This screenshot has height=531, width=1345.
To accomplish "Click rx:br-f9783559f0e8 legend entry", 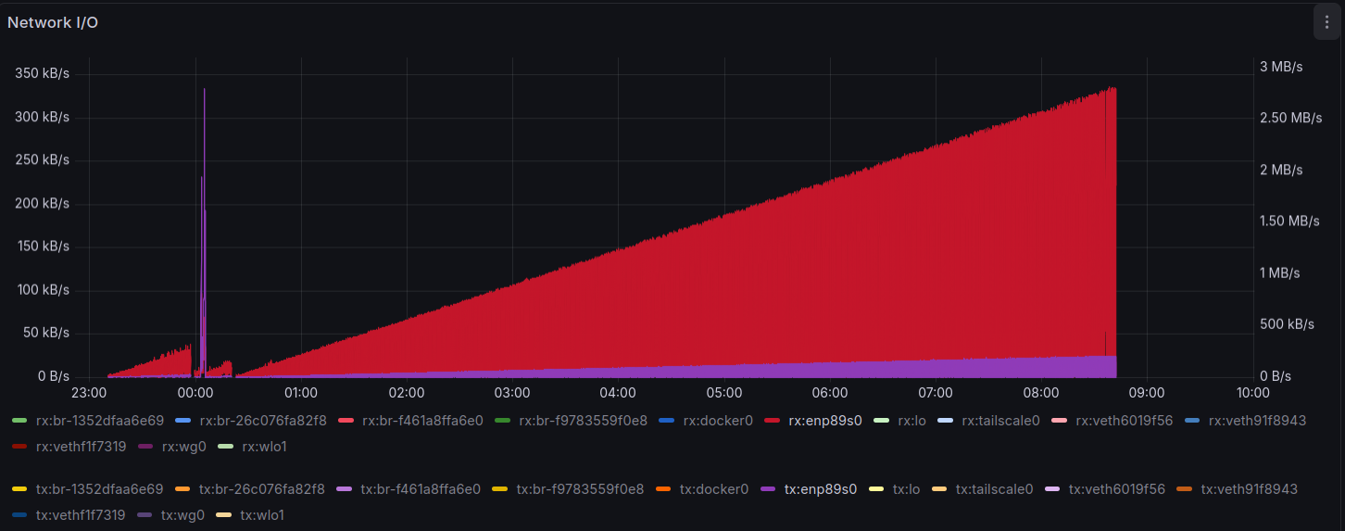I will point(583,421).
